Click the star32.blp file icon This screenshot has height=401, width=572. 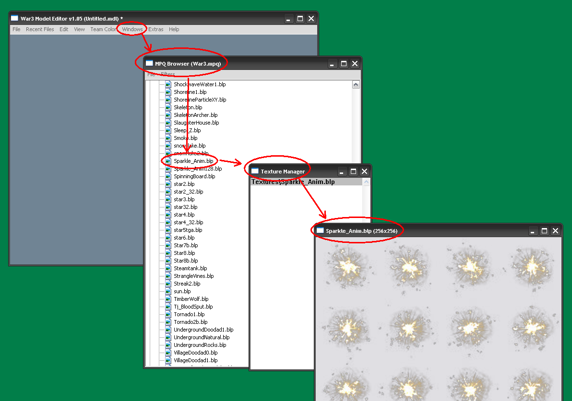tap(168, 206)
